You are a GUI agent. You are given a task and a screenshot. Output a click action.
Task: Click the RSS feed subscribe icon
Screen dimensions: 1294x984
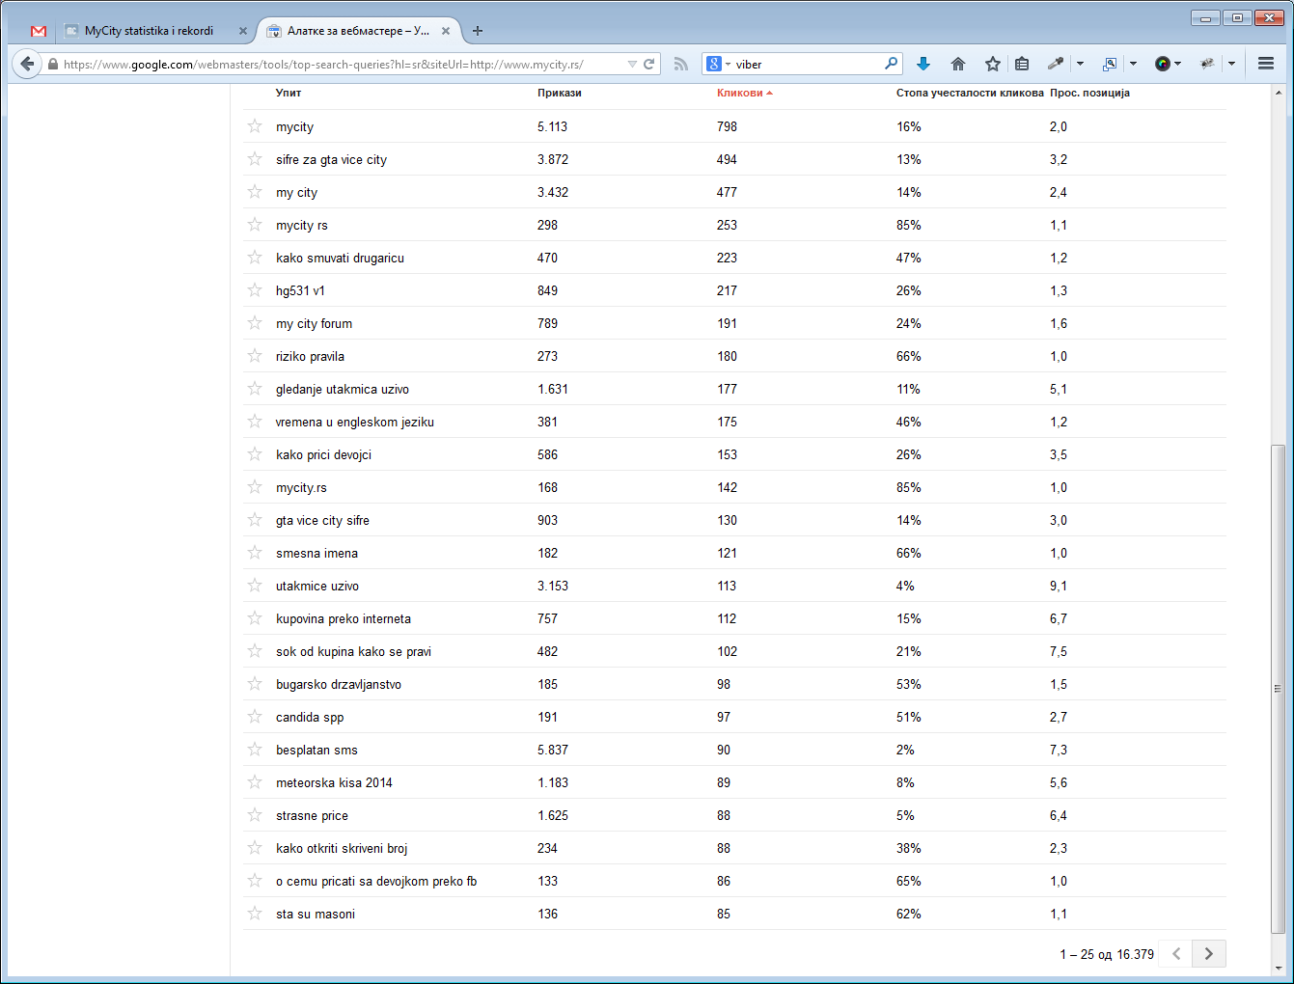click(681, 65)
